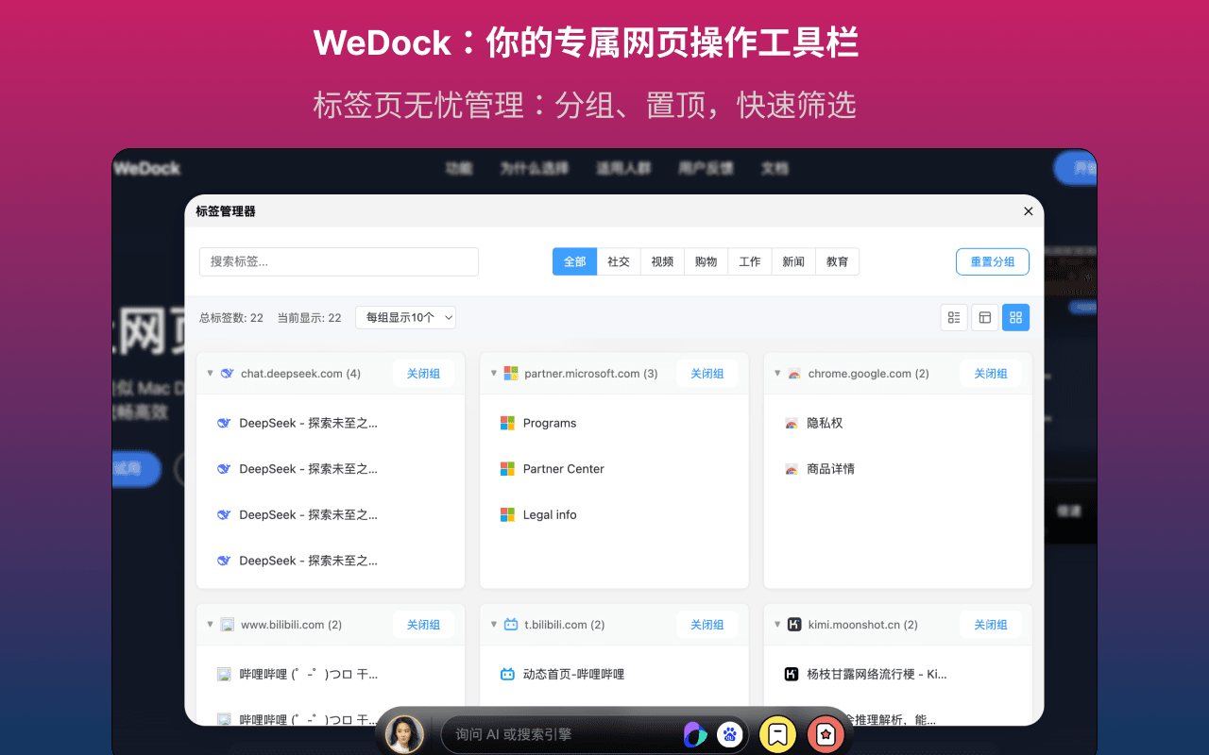The width and height of the screenshot is (1209, 755).
Task: Click the Microsoft logo in partner.microsoft.com group header
Action: pos(511,374)
